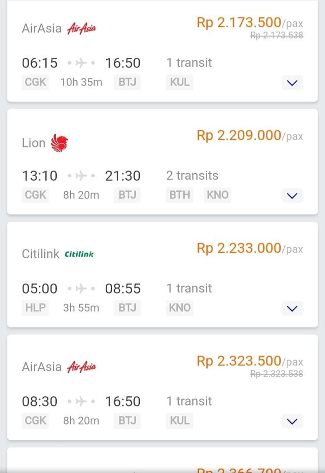Screen dimensions: 325x473
Task: Click the BTH transit badge on the Lion flight
Action: (x=179, y=195)
